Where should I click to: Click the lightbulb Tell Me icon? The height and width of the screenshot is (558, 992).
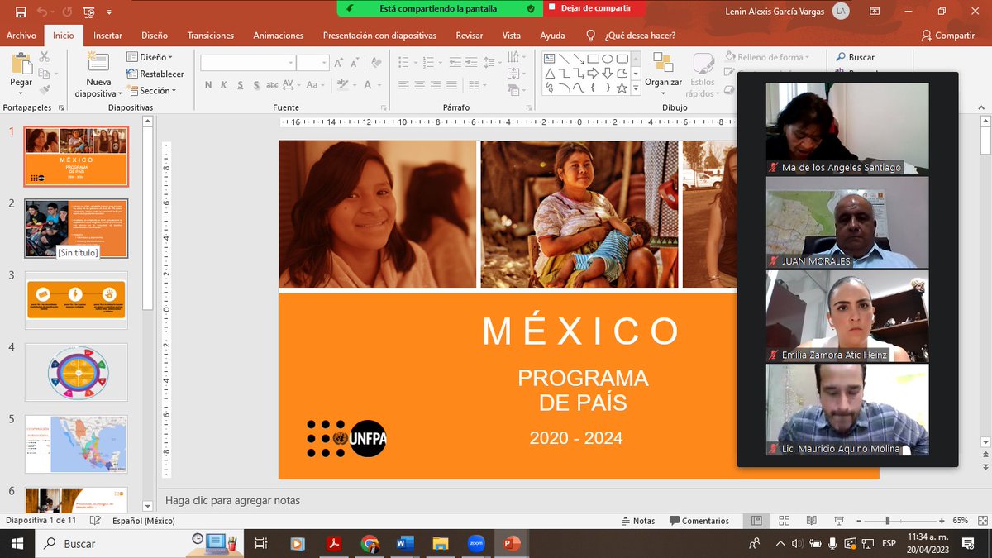point(590,36)
